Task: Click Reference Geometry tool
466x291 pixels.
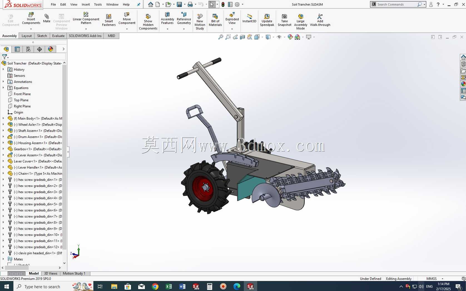Action: (184, 18)
